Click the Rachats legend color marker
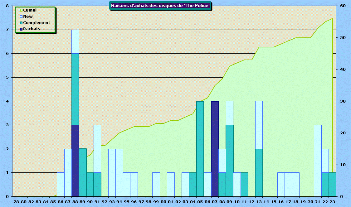351x207 pixels. pos(21,29)
